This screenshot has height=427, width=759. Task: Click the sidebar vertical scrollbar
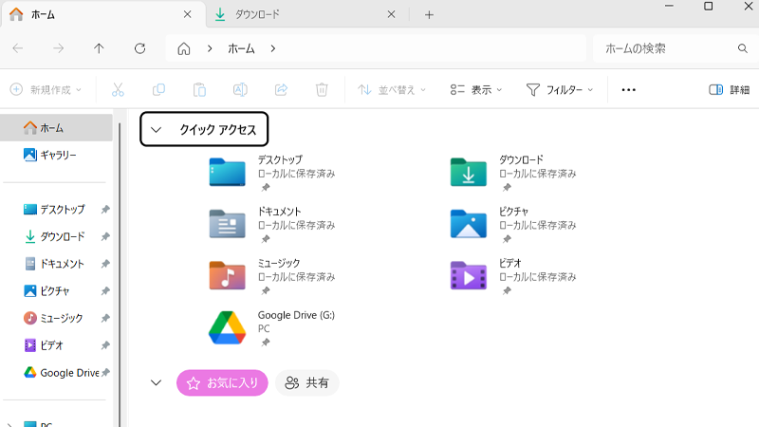120,275
